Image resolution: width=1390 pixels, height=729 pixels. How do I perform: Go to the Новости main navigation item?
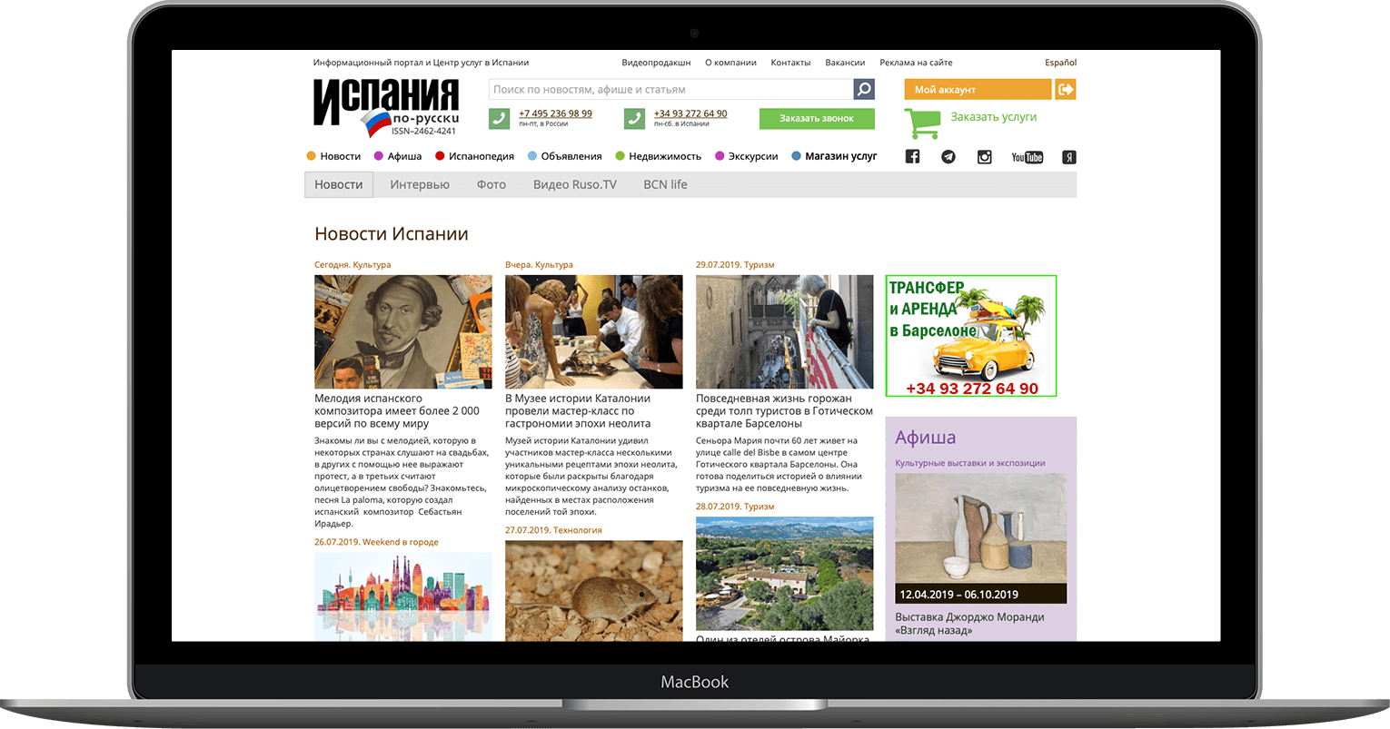pyautogui.click(x=334, y=156)
